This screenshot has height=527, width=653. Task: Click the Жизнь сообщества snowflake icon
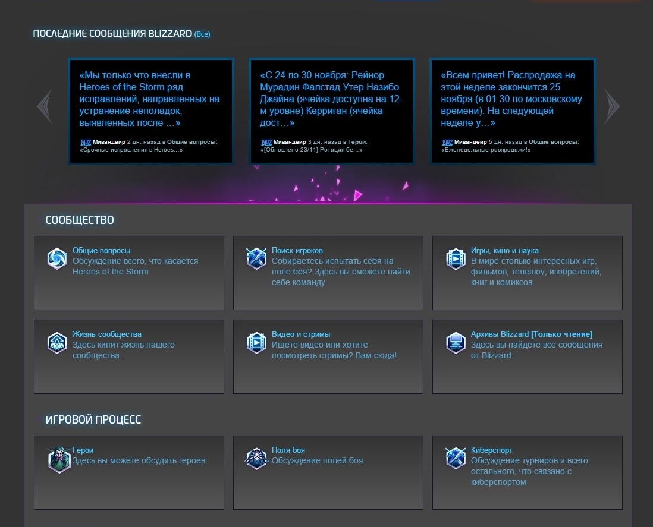pyautogui.click(x=56, y=342)
